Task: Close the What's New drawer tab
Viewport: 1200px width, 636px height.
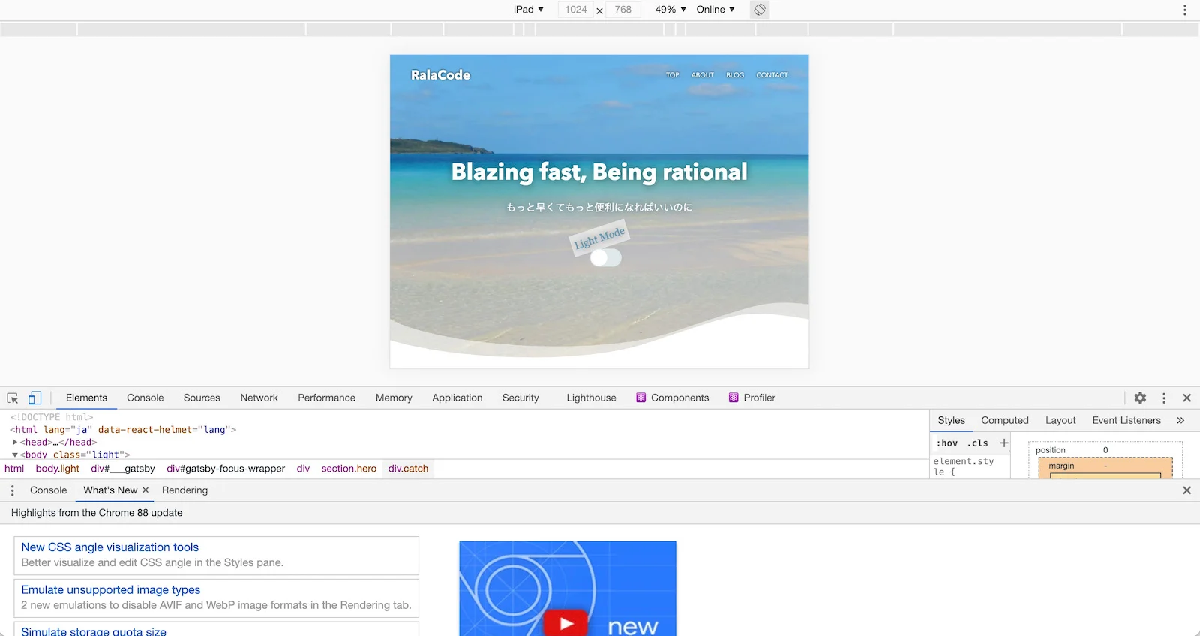Action: click(145, 490)
